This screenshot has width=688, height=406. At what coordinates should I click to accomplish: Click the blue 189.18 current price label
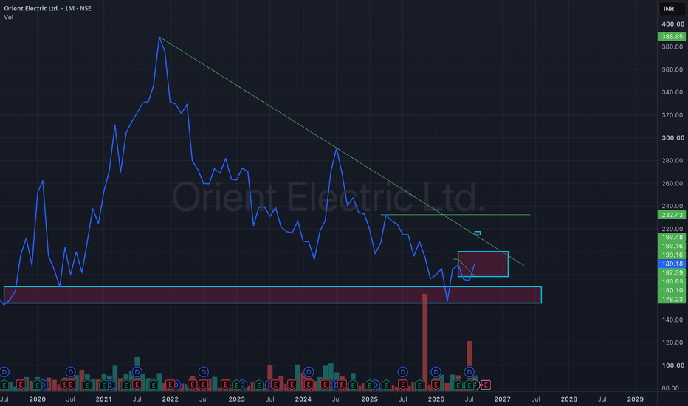pos(672,264)
